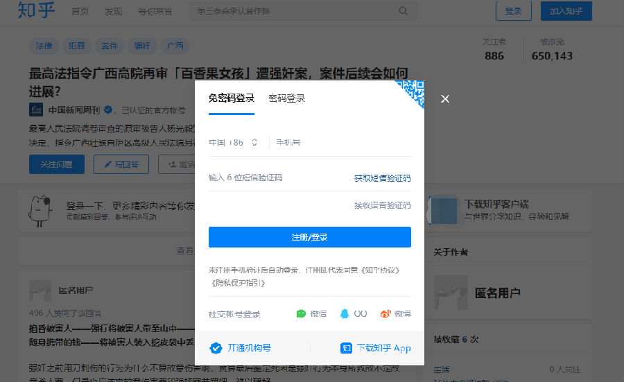Select WeChat social login icon
Viewport: 624px width, 382px height.
pos(301,314)
